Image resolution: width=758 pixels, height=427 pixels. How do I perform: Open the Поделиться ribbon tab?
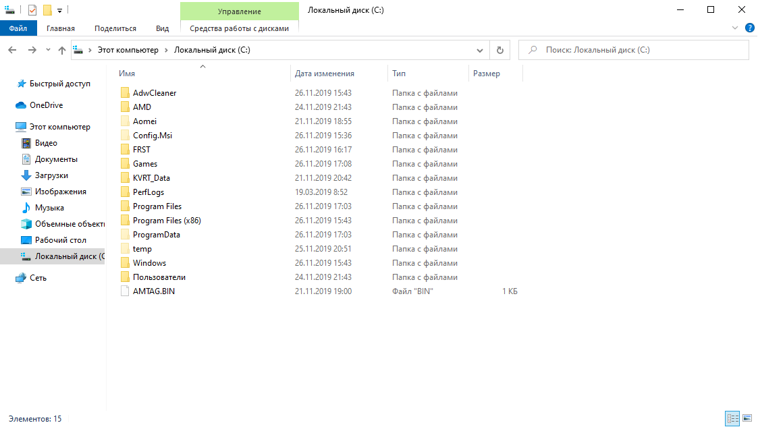click(115, 28)
